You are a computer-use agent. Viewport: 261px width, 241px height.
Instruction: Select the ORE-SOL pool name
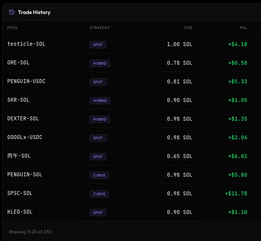pyautogui.click(x=18, y=62)
